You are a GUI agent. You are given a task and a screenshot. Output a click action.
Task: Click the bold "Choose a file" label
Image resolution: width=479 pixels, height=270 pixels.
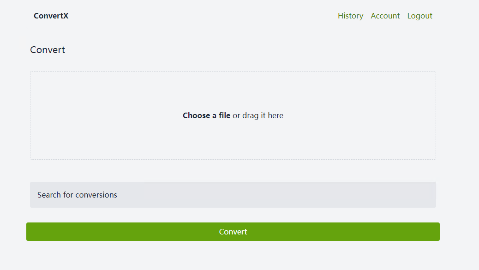pyautogui.click(x=206, y=115)
